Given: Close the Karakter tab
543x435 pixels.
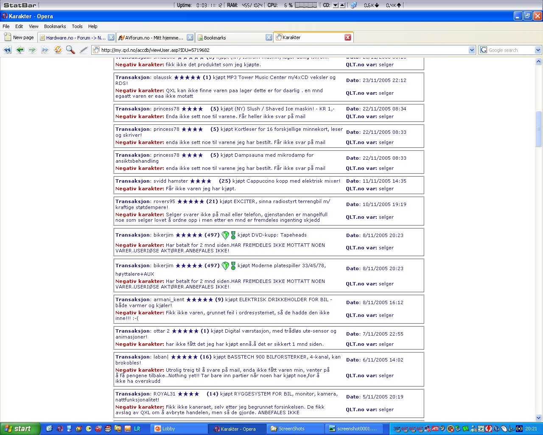Looking at the screenshot, I should [x=348, y=37].
